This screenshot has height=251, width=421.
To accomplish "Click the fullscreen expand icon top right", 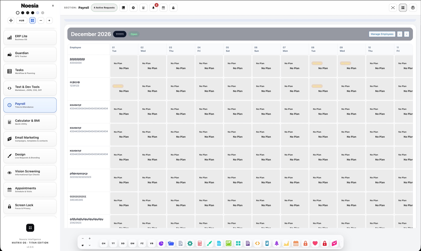I will tap(393, 8).
